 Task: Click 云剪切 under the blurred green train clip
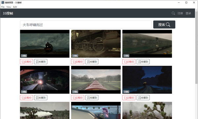[129, 62]
